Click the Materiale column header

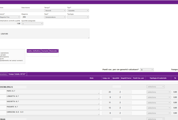coord(53,51)
